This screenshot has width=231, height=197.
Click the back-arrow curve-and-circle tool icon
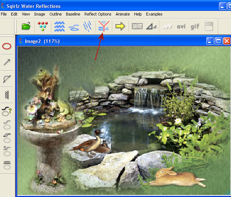[x=7, y=151]
